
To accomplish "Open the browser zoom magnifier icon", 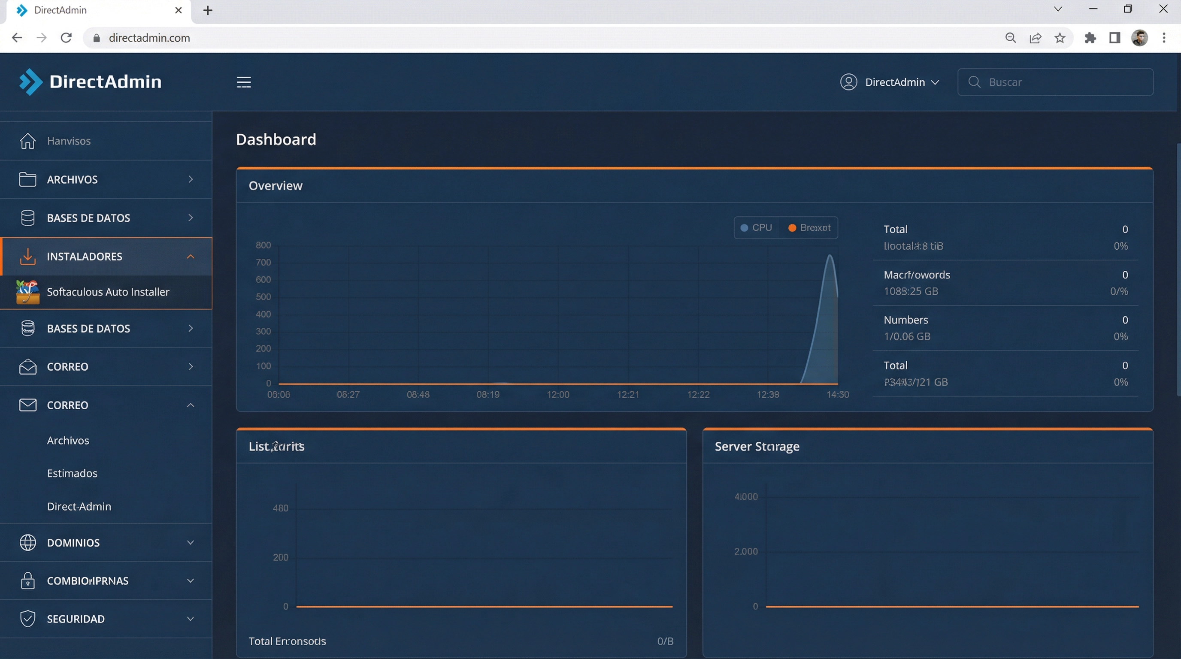I will point(1011,38).
